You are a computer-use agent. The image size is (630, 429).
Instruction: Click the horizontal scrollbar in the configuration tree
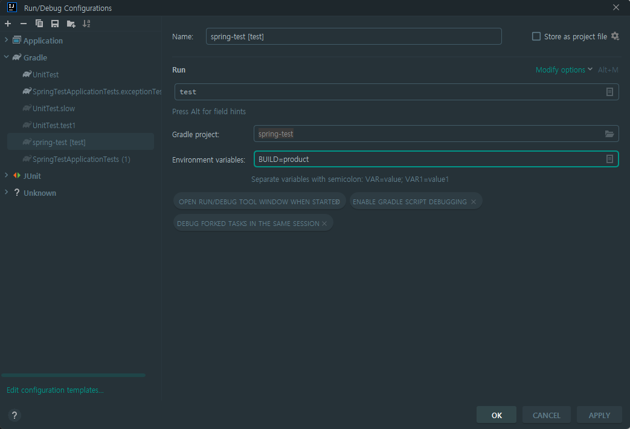[74, 375]
